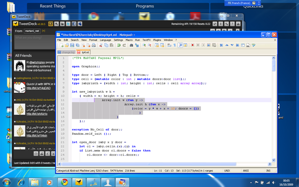Cut selection using the scissors icon

[x=101, y=45]
